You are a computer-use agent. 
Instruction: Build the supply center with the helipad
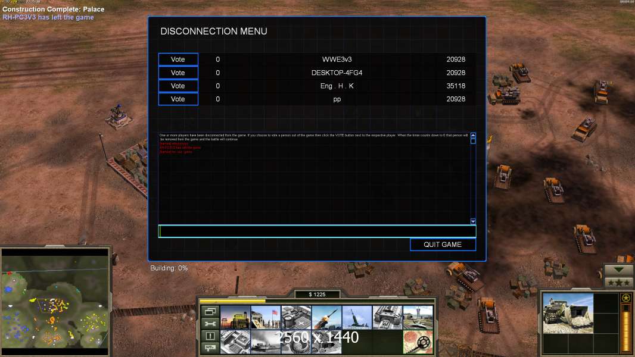point(296,317)
